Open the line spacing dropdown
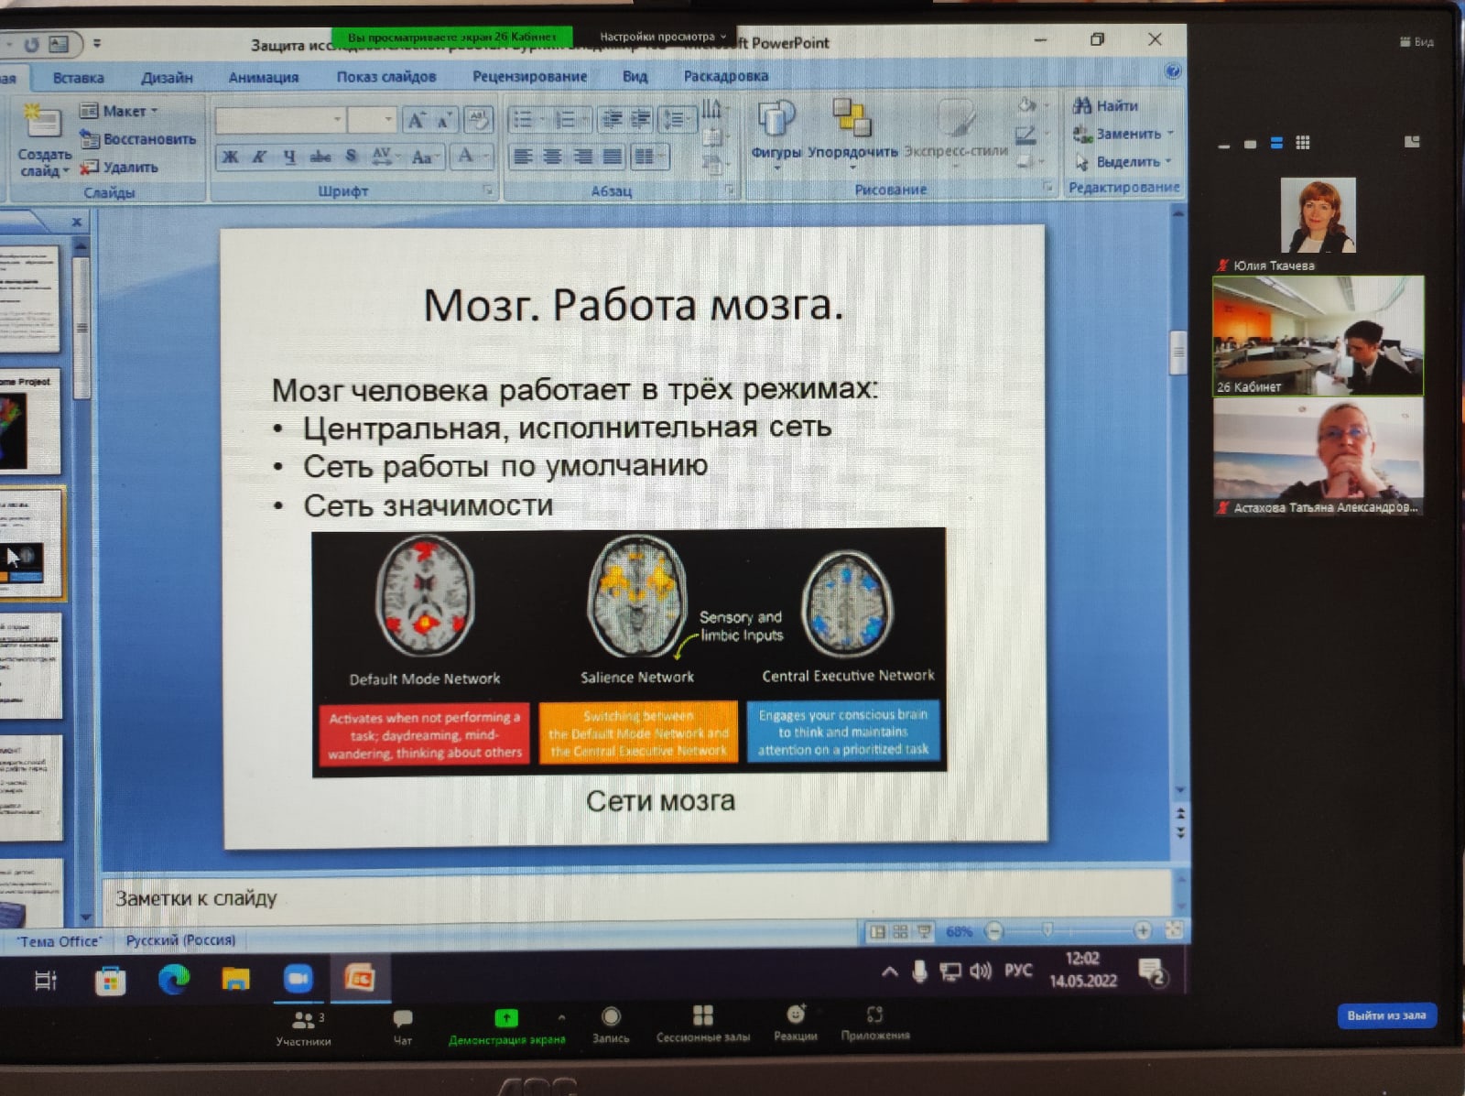1465x1096 pixels. pos(678,119)
